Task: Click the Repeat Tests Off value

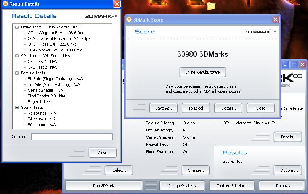Action: click(186, 145)
